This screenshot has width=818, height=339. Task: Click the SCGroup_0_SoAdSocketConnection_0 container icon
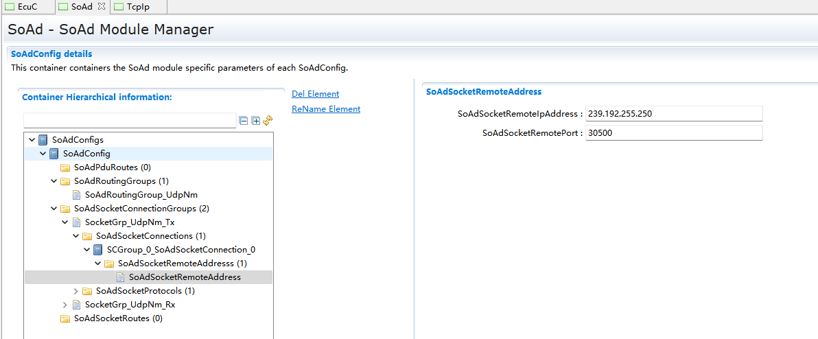pos(98,250)
